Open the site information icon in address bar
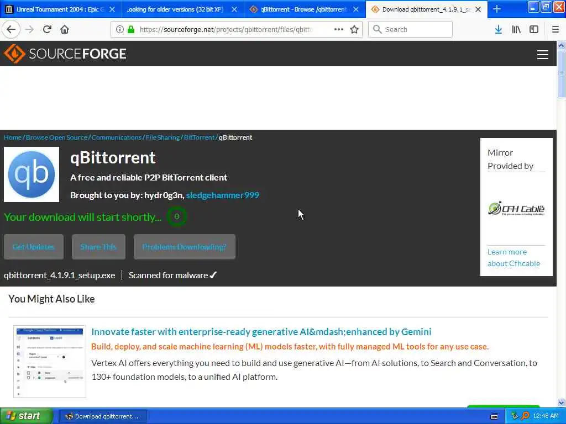 [x=119, y=29]
